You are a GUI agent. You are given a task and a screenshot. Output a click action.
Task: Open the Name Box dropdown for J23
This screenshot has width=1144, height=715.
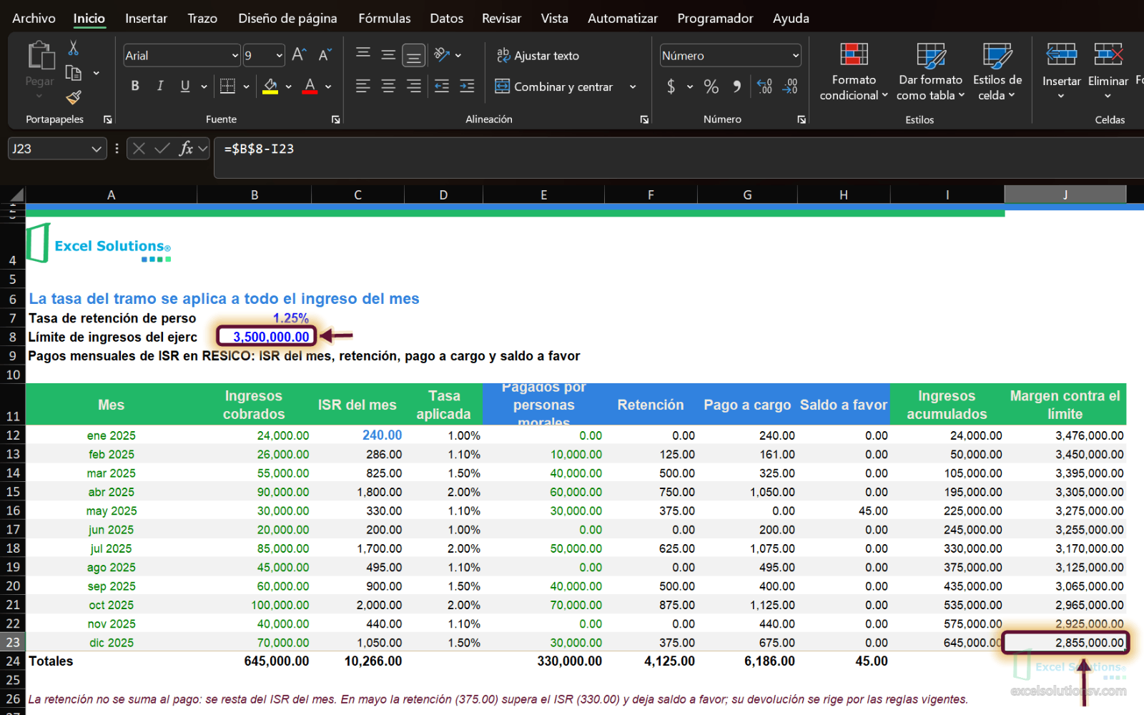[x=97, y=149]
